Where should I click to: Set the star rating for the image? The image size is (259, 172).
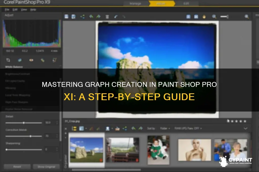(x=237, y=121)
